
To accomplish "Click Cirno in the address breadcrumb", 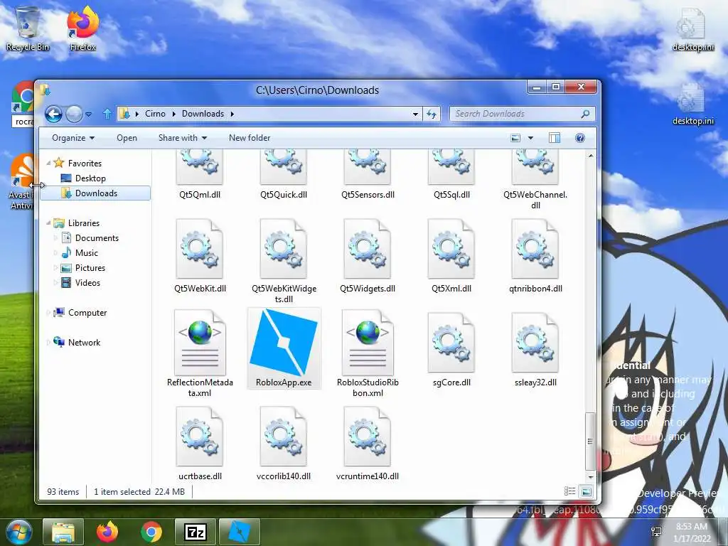I will [x=155, y=114].
